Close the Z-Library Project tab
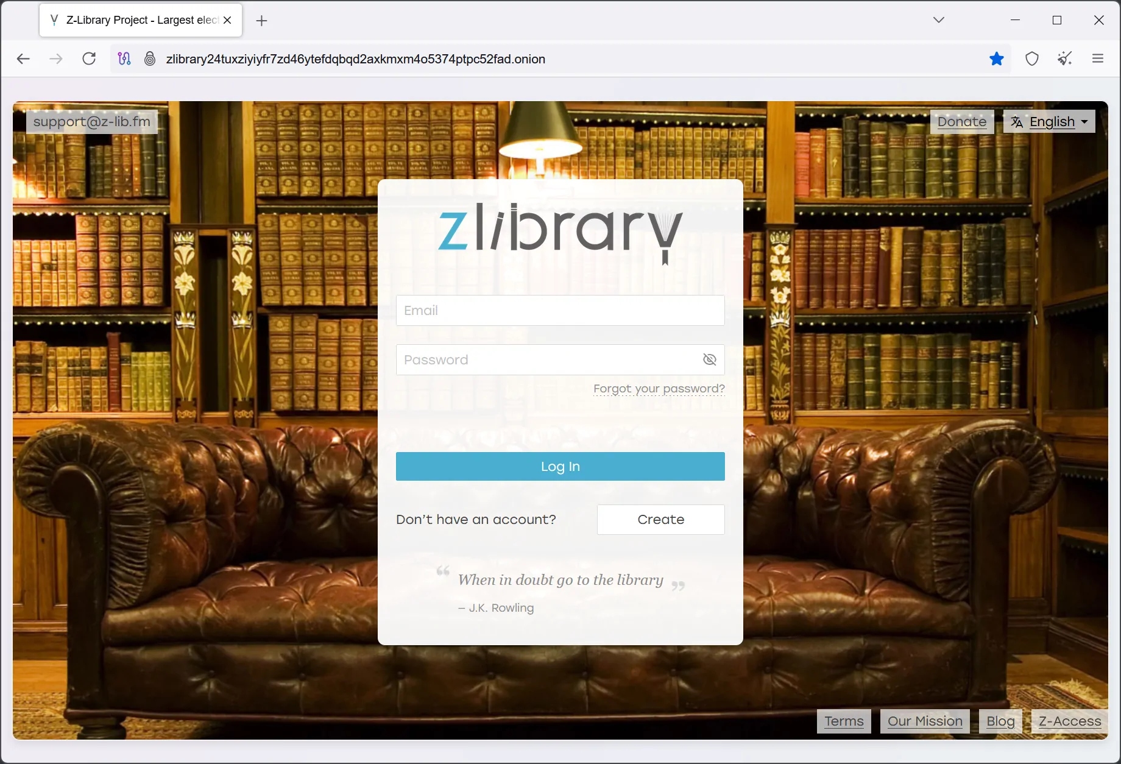Screen dimensions: 1121x764 coord(227,20)
